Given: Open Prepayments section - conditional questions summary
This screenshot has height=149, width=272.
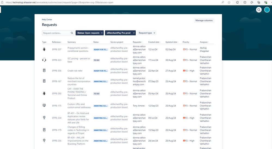Looking at the screenshot, I should [78, 49].
